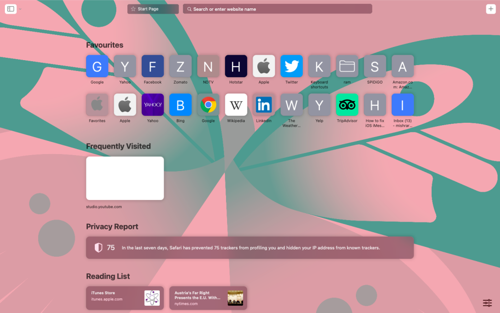Open the Bing favourite
500x313 pixels.
click(180, 105)
